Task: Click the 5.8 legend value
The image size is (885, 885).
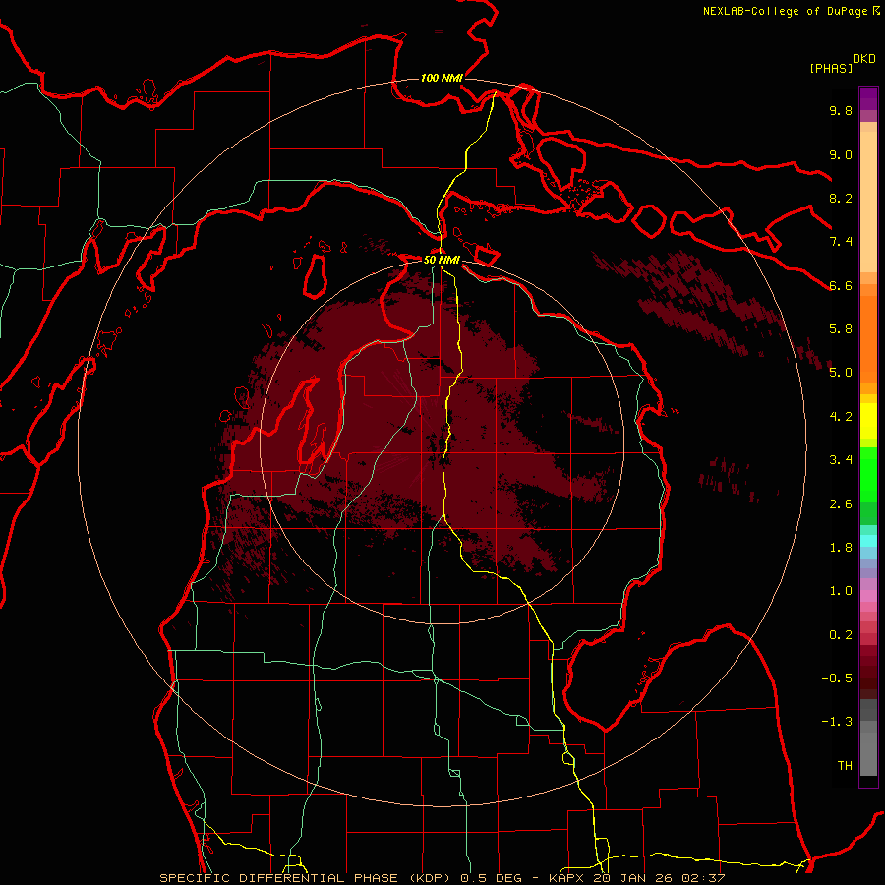Action: pyautogui.click(x=841, y=329)
